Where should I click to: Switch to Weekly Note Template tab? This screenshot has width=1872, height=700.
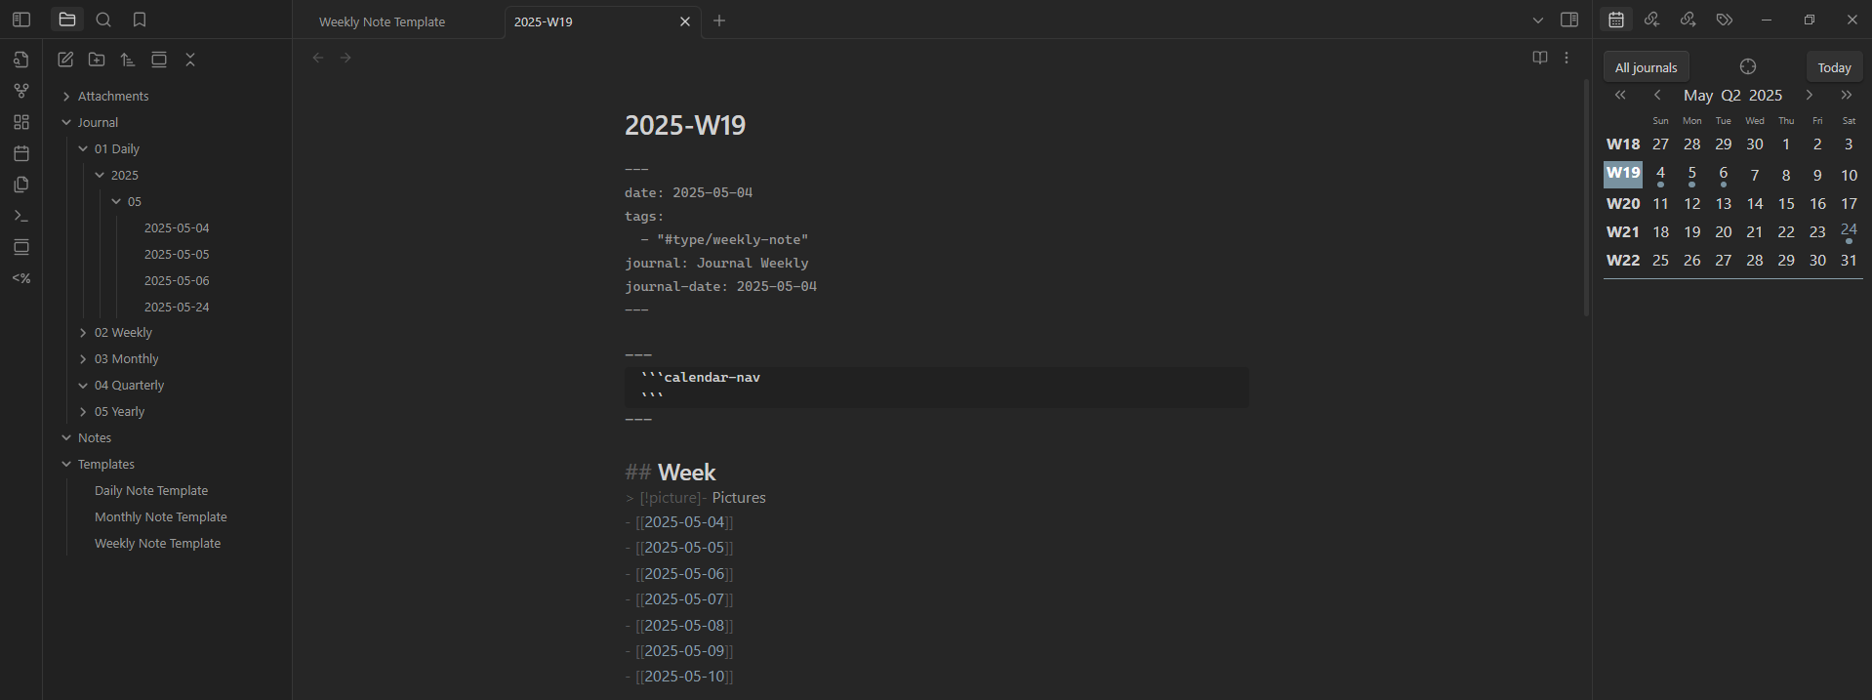click(382, 21)
